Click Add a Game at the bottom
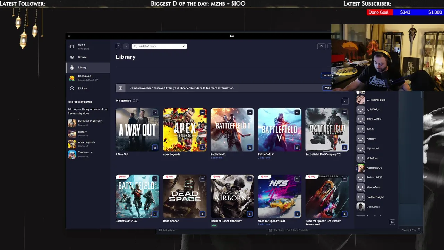 pyautogui.click(x=167, y=230)
